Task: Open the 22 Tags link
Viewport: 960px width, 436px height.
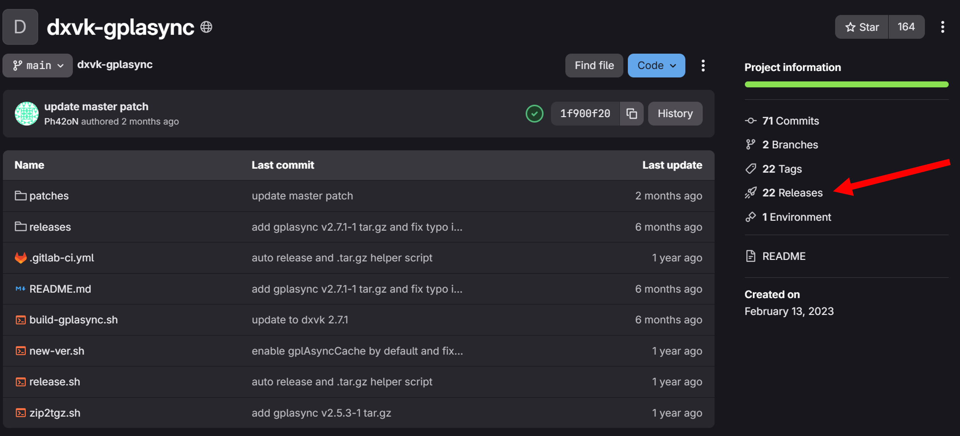Action: pyautogui.click(x=782, y=169)
